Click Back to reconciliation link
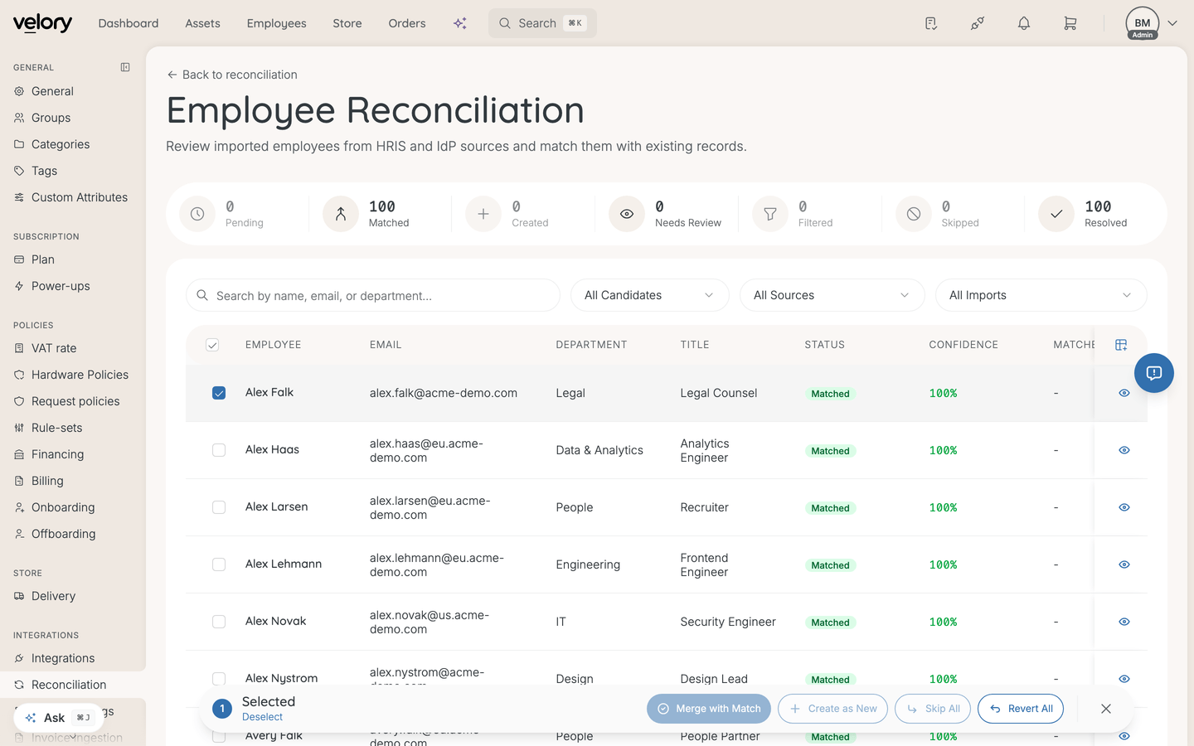The image size is (1194, 746). 232,75
